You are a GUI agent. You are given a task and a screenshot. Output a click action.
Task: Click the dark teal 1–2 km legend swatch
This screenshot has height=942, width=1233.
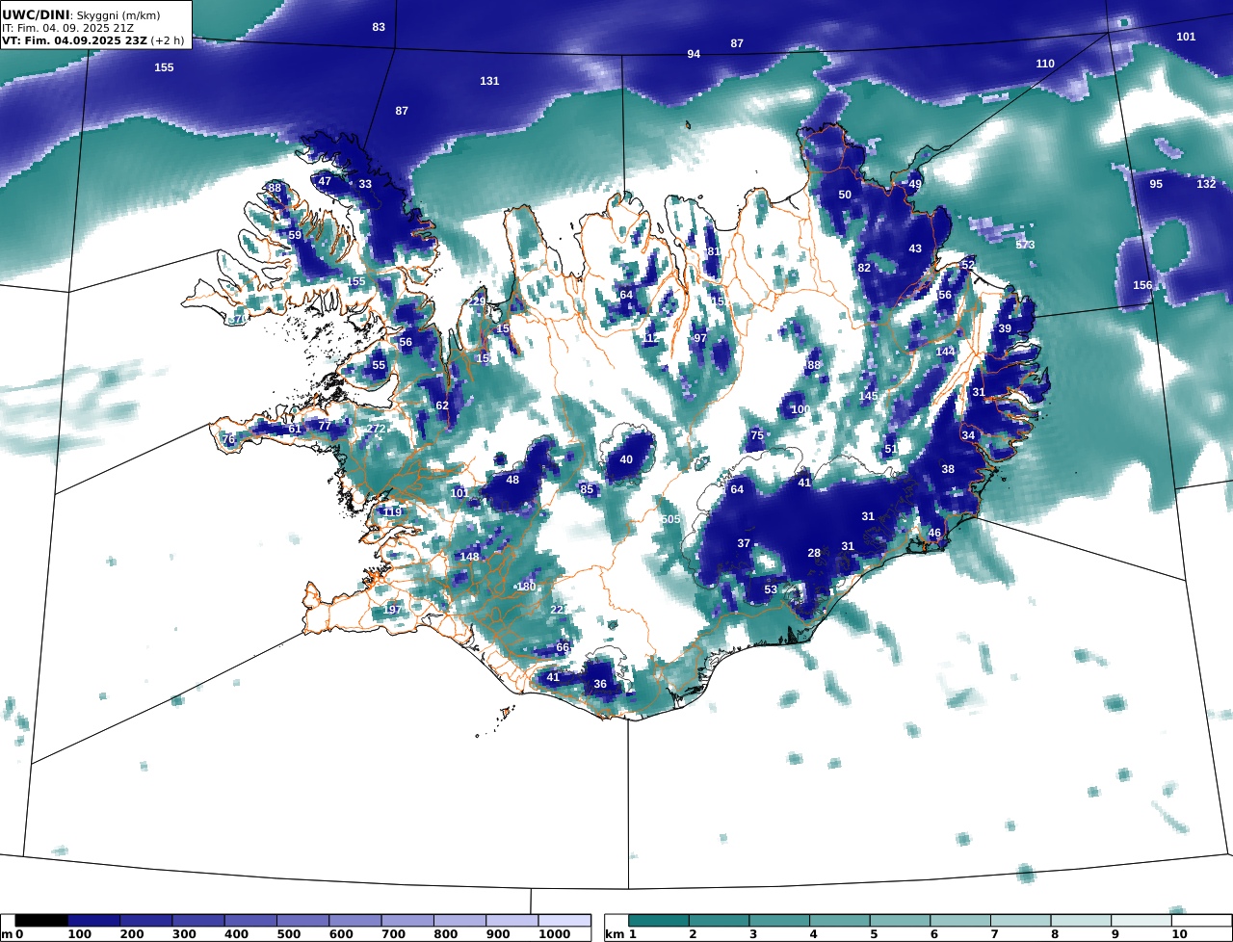click(659, 921)
